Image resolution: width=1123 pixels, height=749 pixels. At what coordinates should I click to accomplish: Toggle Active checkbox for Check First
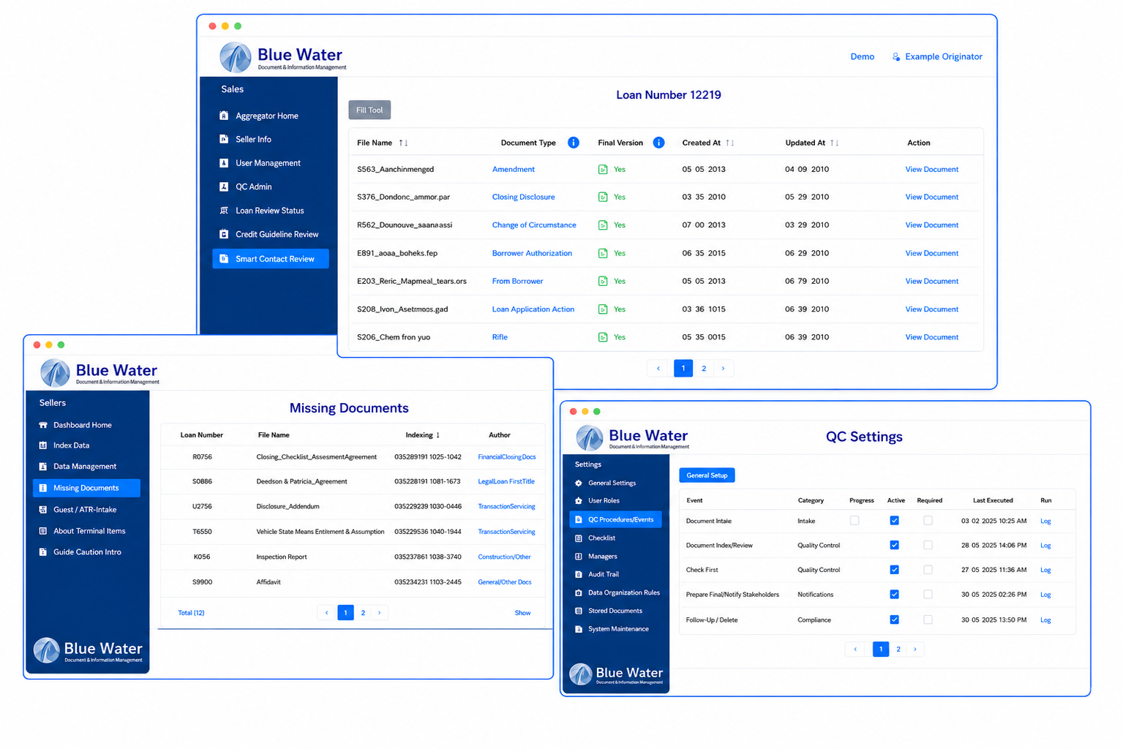(x=894, y=570)
